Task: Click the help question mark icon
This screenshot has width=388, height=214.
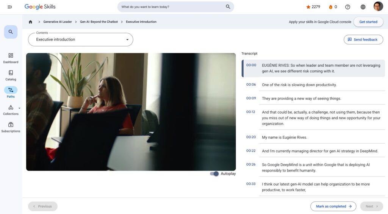Action: coord(347,7)
